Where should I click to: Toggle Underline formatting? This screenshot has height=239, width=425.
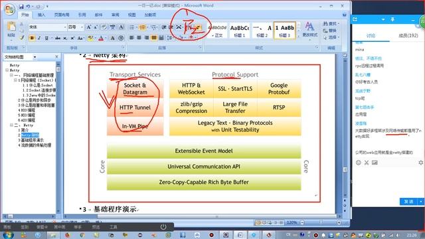tap(46, 39)
